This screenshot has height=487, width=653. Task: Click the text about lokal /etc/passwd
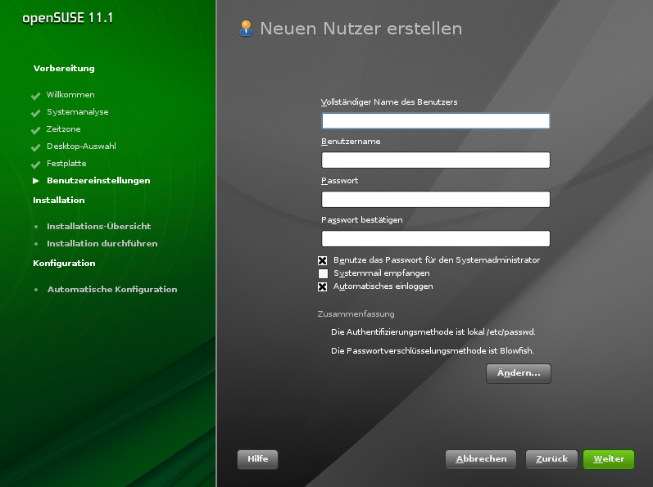pos(433,331)
